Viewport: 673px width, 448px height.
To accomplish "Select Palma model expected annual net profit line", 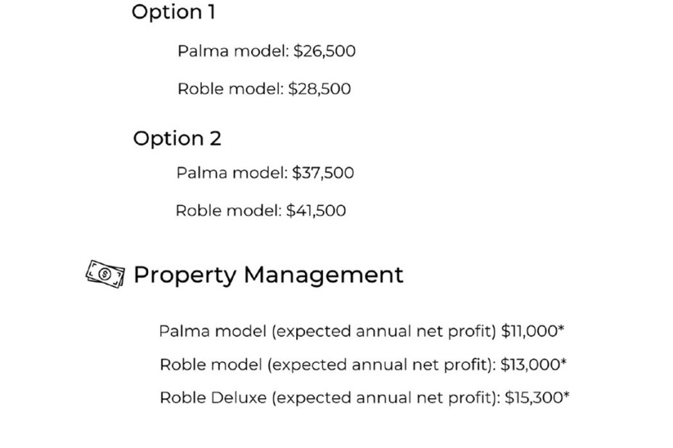I will [x=361, y=332].
